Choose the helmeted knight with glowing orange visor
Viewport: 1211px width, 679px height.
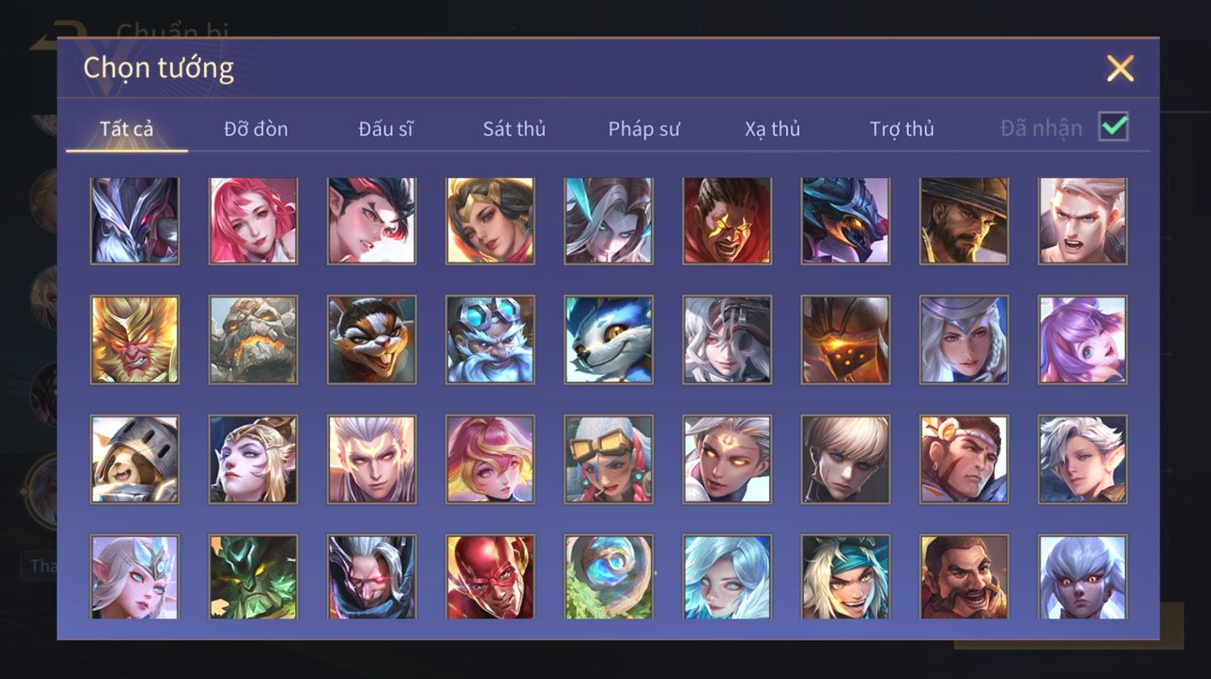point(846,339)
